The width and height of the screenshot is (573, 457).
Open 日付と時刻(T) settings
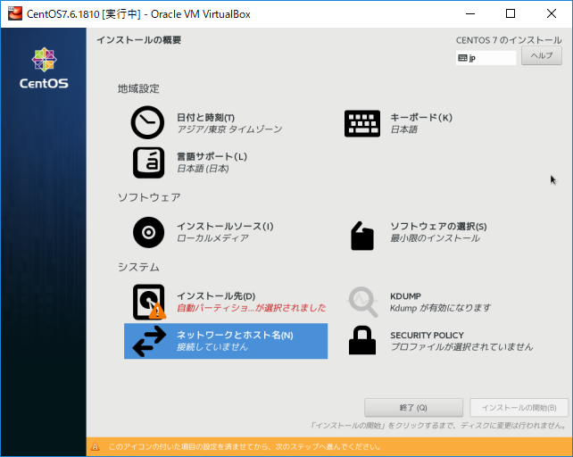pos(206,117)
